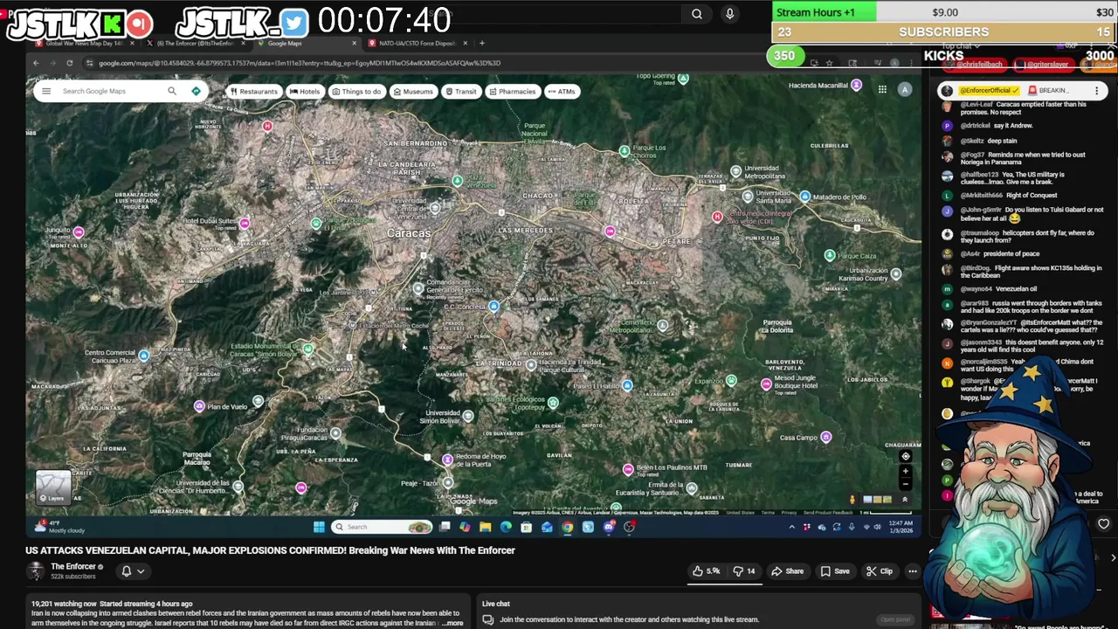Open Centro Comercial Caricuao Plaza marker
This screenshot has height=629, width=1118.
pos(144,356)
